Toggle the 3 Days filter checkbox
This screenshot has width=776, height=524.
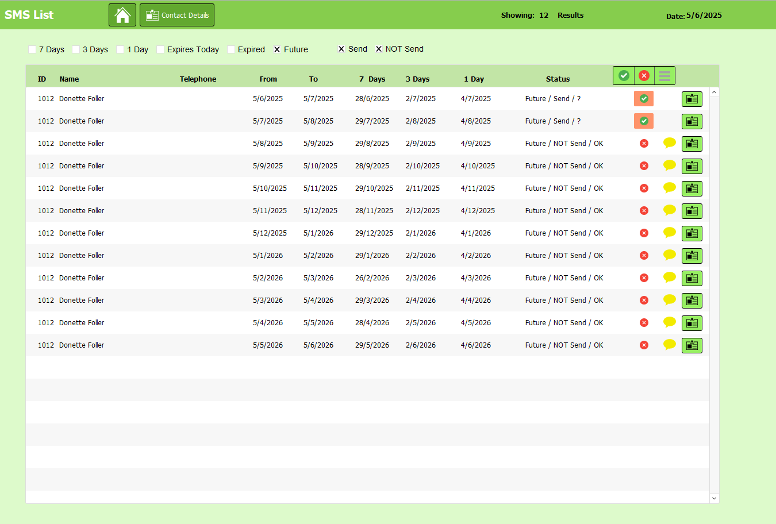[x=76, y=49]
